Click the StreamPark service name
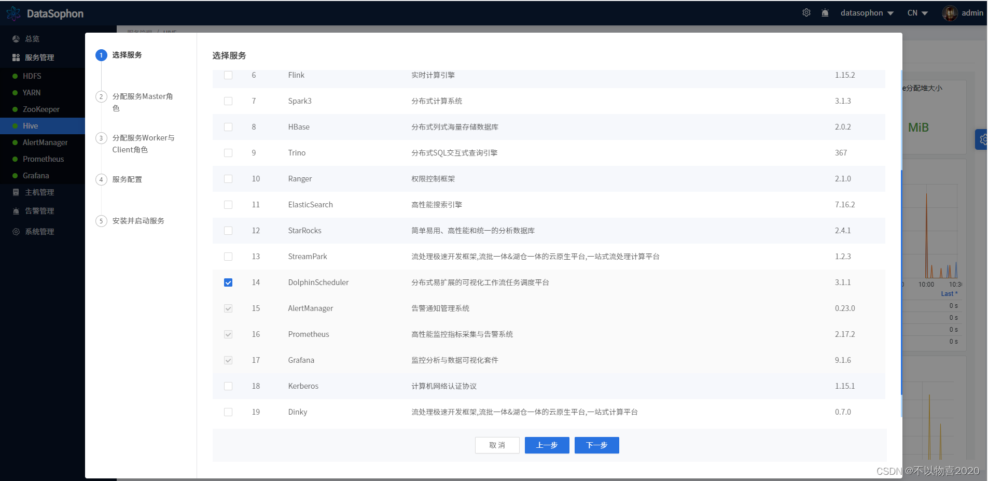The image size is (988, 481). (x=308, y=257)
